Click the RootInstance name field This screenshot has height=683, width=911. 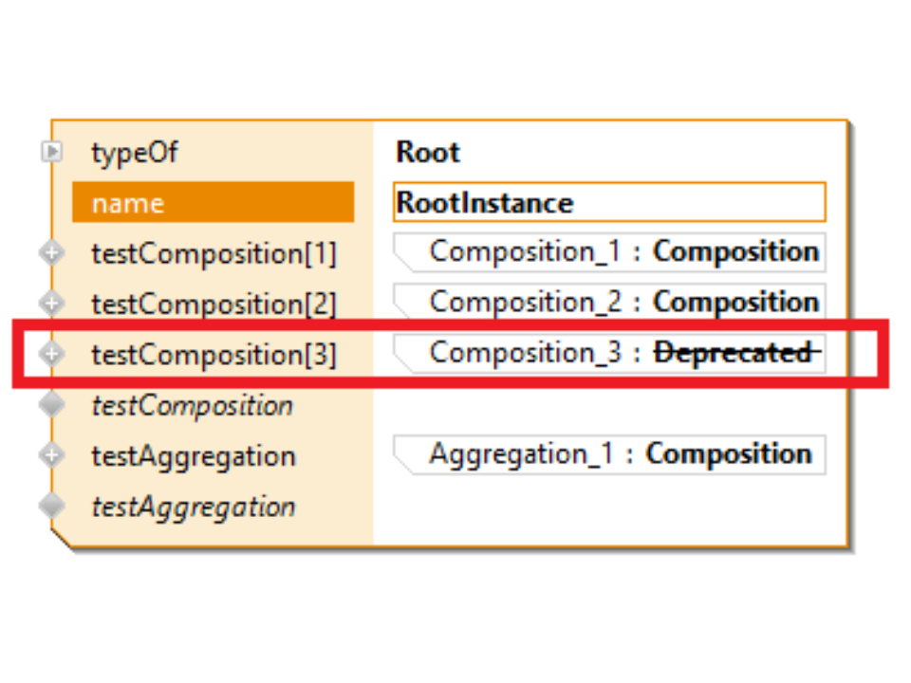coord(609,202)
